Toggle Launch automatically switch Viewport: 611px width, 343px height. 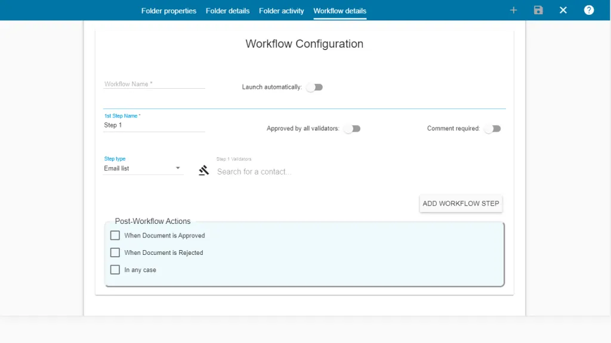coord(314,87)
